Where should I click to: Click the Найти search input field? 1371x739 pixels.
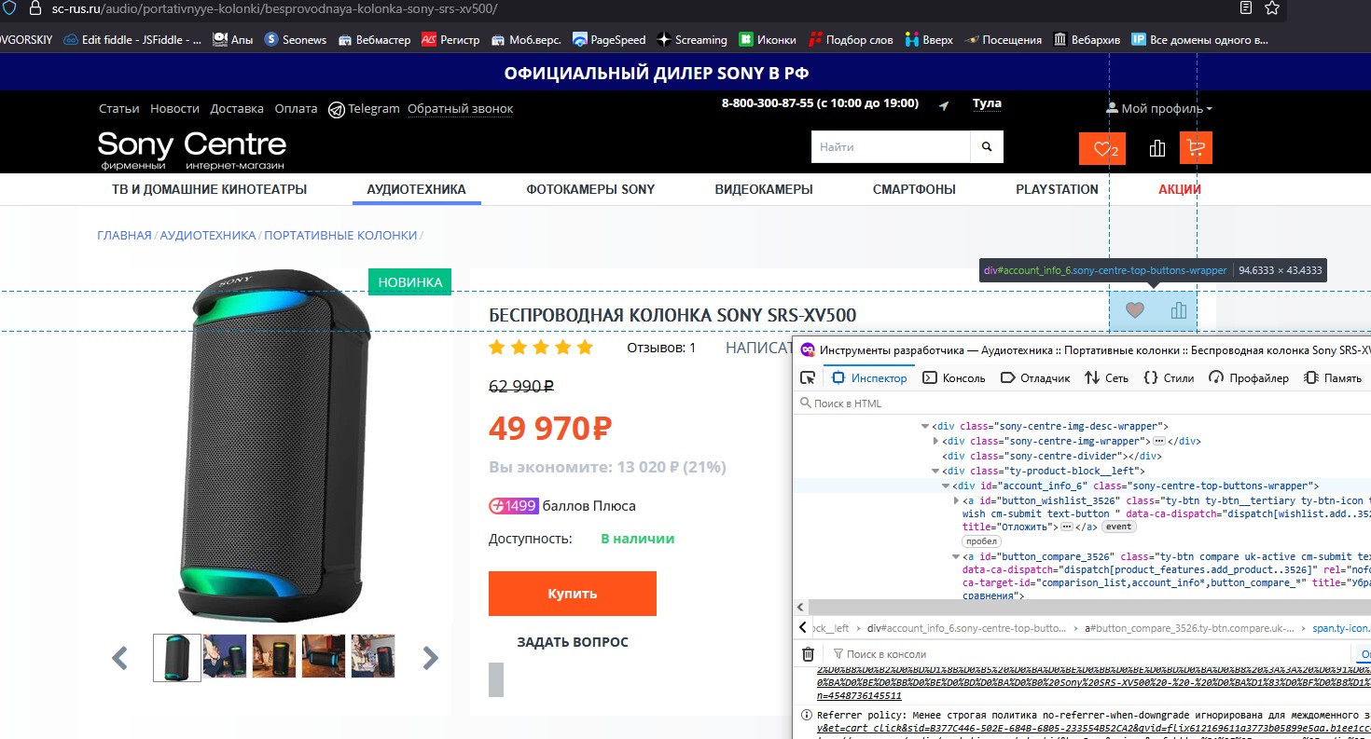tap(891, 147)
